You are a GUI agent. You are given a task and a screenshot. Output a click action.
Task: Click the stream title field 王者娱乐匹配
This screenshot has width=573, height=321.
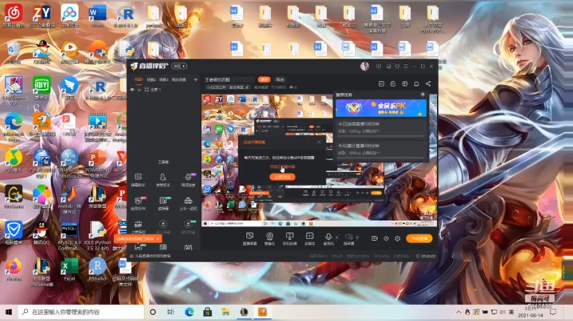pyautogui.click(x=229, y=79)
